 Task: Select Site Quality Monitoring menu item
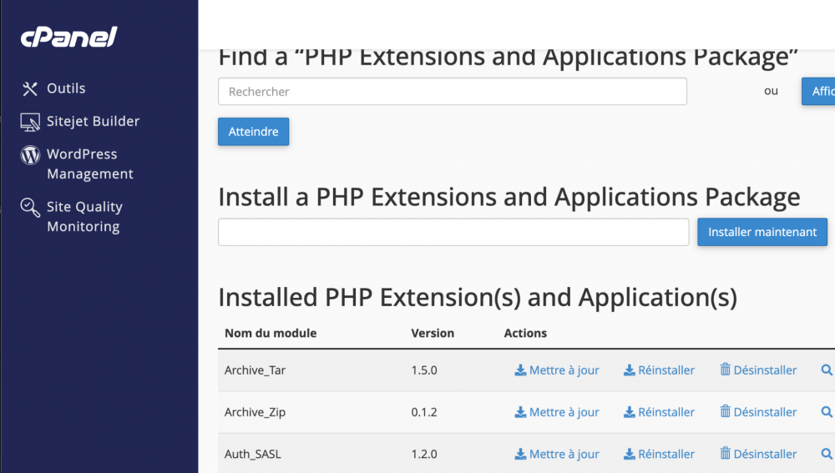[x=84, y=217]
